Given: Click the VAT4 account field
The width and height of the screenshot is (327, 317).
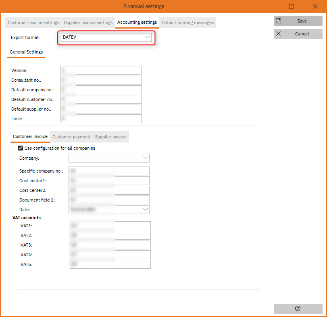Looking at the screenshot, I should 110,255.
